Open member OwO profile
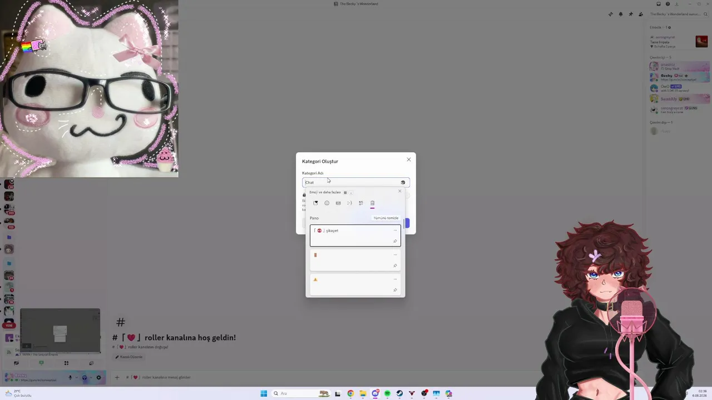Screen dimensions: 712x400 (x=679, y=88)
